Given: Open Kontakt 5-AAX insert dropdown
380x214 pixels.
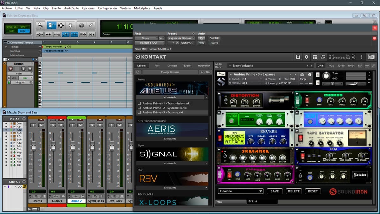Looking at the screenshot, I should click(x=149, y=43).
